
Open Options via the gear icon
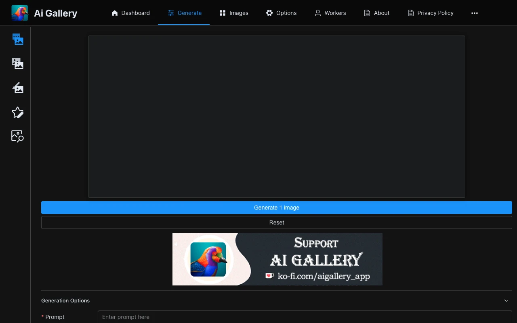269,13
